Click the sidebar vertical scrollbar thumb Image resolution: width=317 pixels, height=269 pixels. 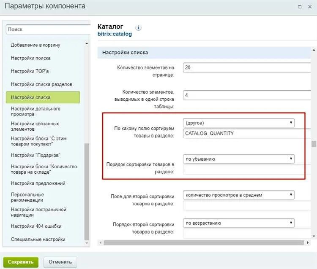point(87,192)
